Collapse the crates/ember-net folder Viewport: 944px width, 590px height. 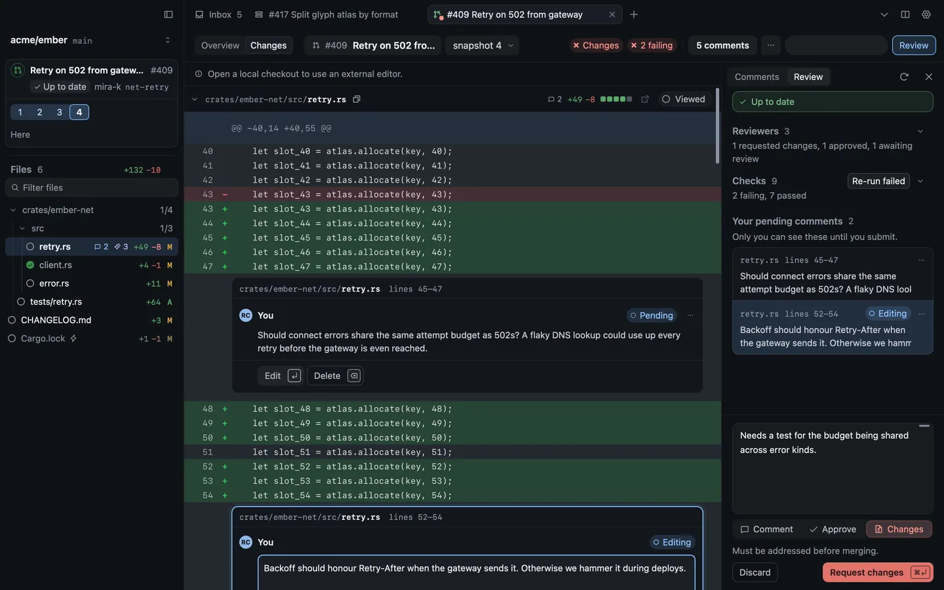point(13,210)
